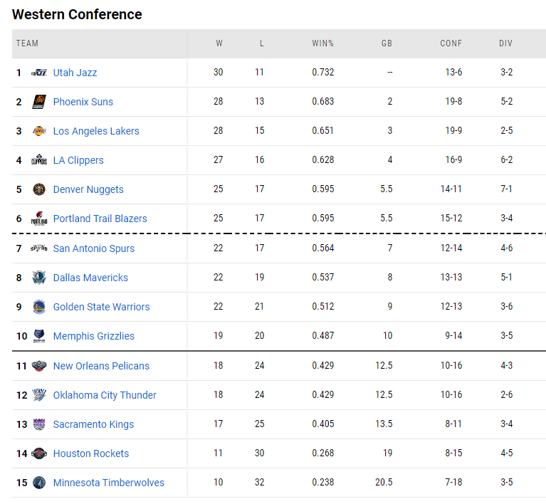The image size is (546, 504).
Task: Visit the Sacramento Kings team page
Action: click(x=93, y=424)
